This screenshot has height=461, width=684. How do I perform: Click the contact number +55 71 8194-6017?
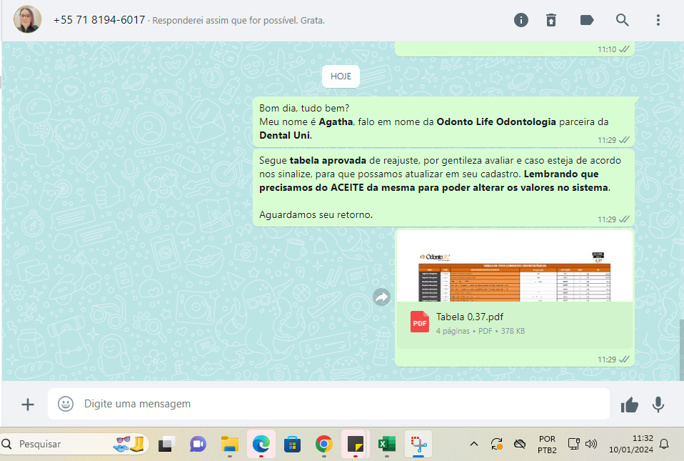point(99,20)
